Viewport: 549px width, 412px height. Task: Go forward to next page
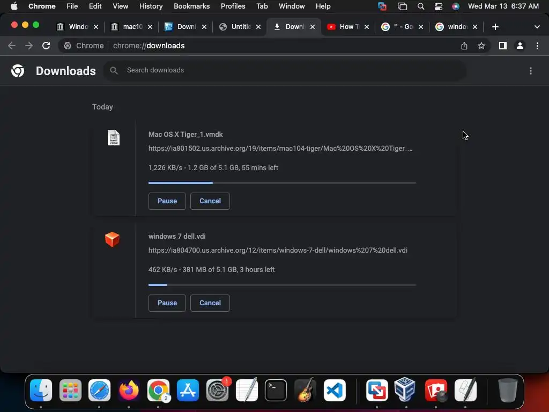pyautogui.click(x=29, y=46)
